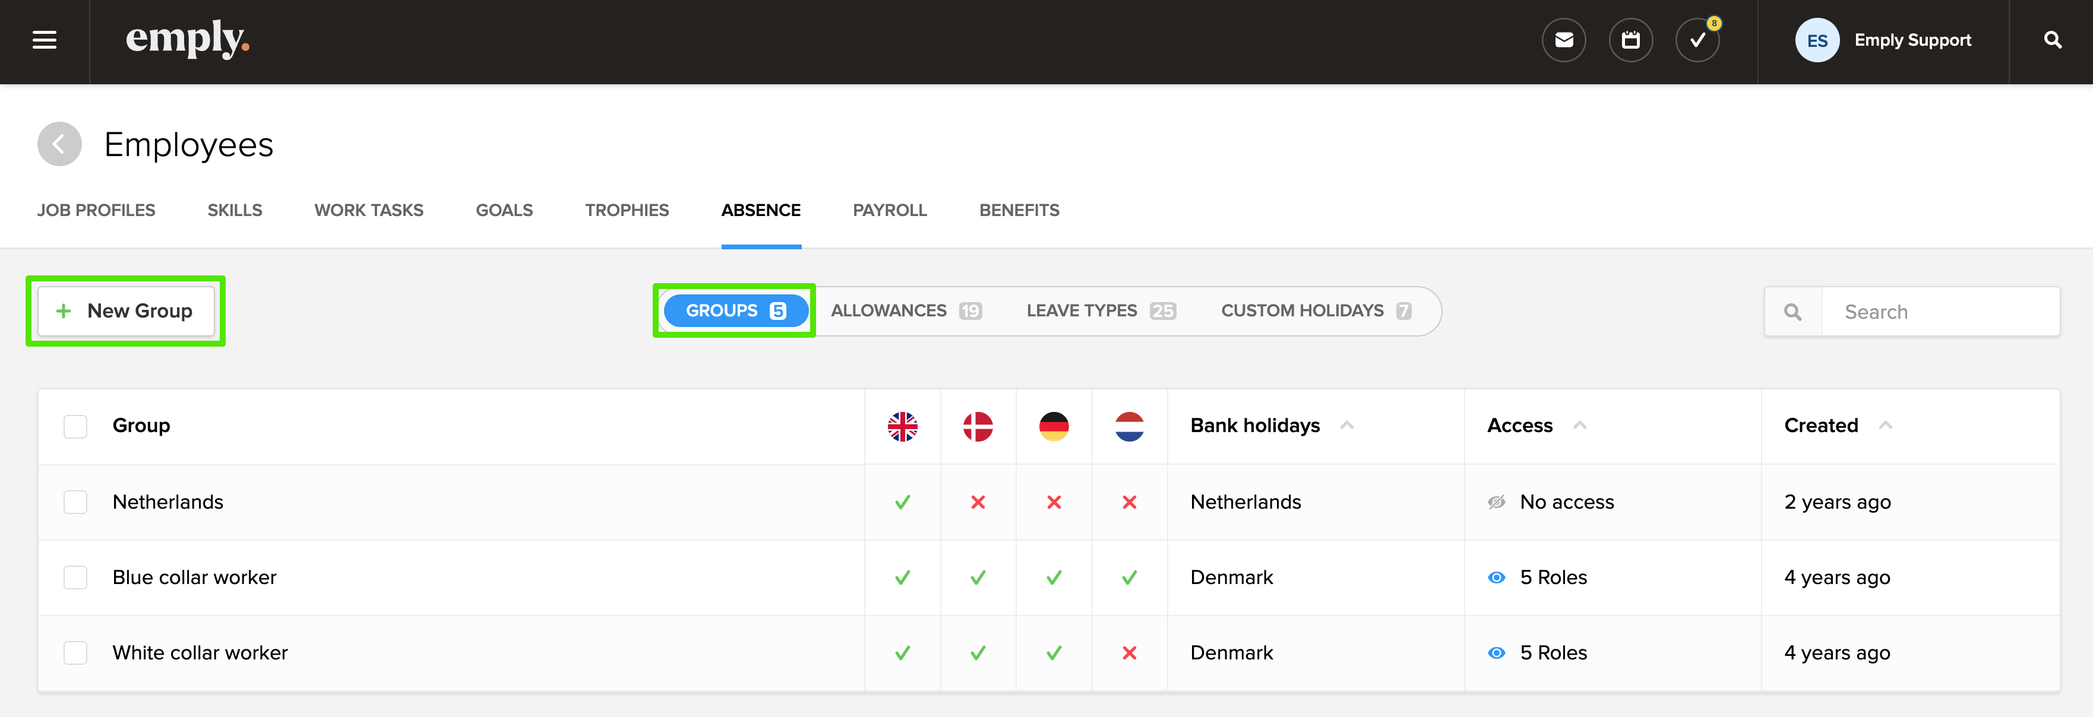Sort by Created column arrow
Viewport: 2093px width, 717px height.
tap(1885, 424)
